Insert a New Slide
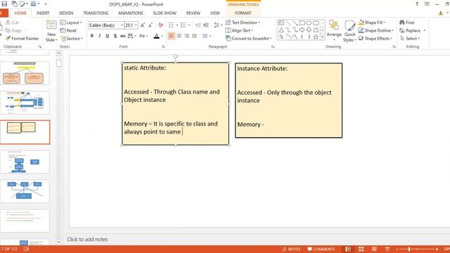450x253 pixels. pos(51,31)
